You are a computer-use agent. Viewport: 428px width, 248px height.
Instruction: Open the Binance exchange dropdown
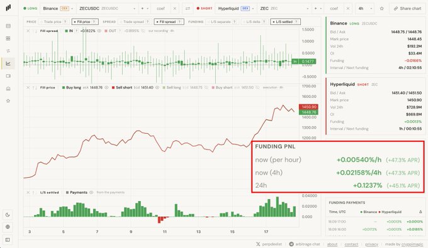click(x=58, y=8)
